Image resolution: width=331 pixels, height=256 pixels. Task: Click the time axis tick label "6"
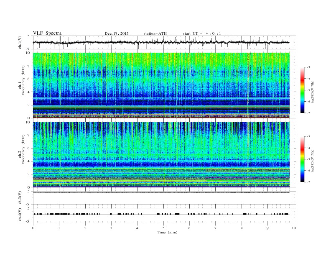(189, 228)
